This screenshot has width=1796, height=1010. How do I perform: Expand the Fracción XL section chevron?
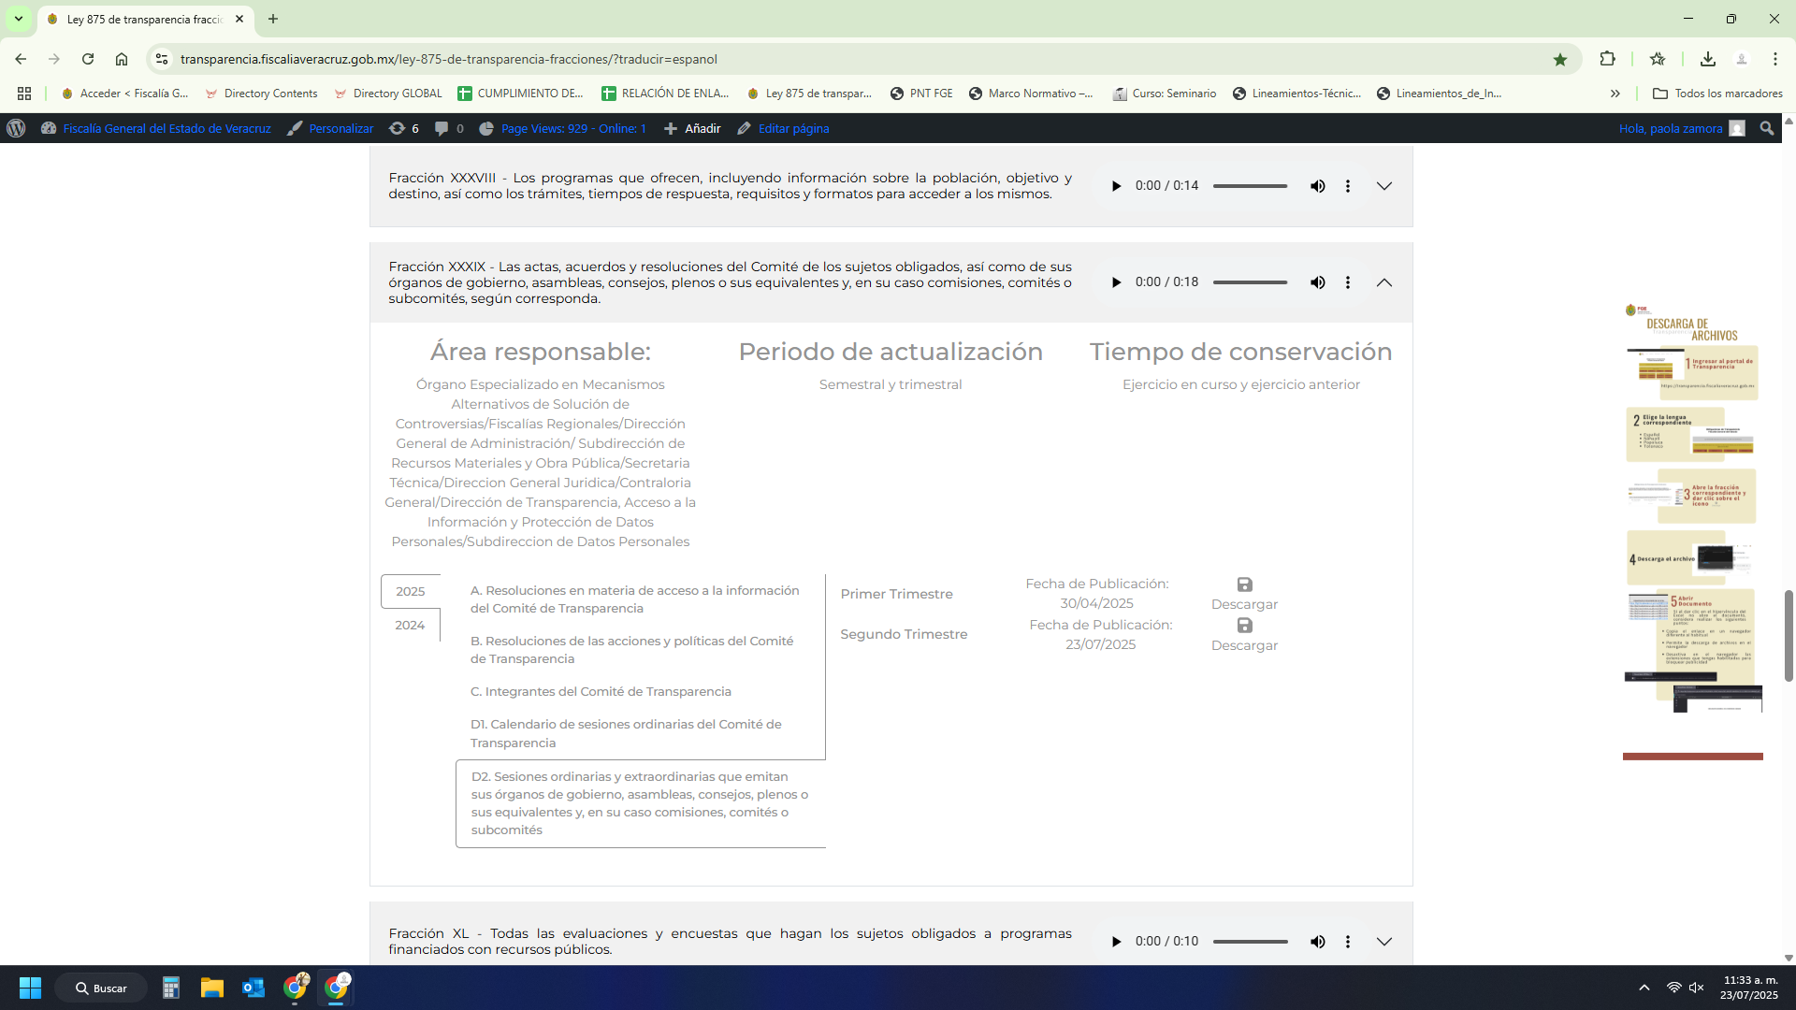coord(1384,942)
